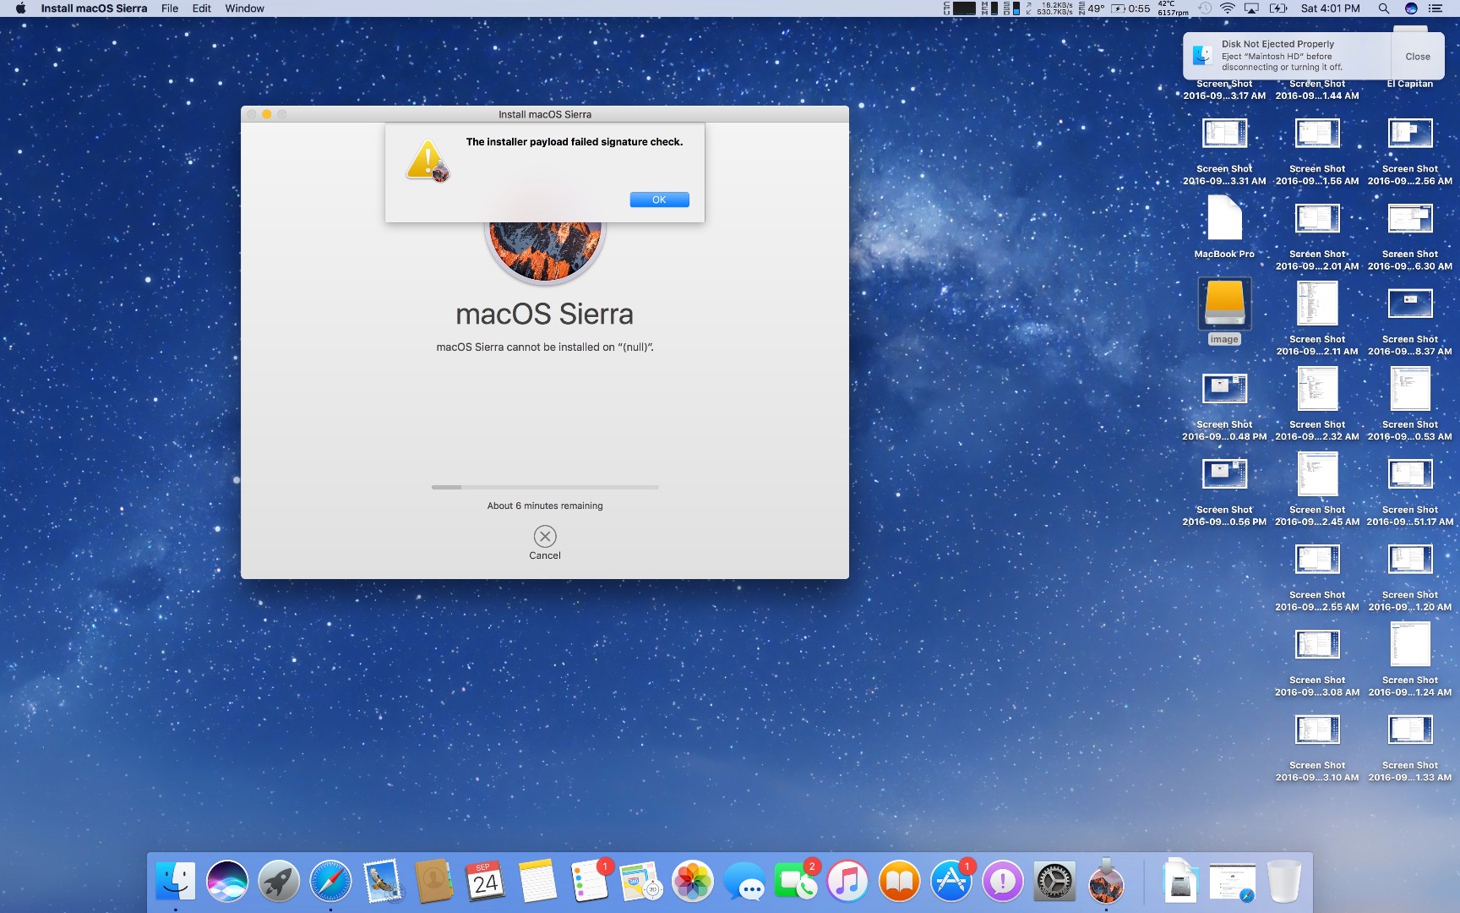Open Finder from the dock

pos(176,883)
